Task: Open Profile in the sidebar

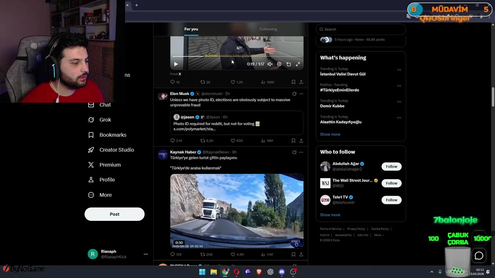Action: [101, 180]
